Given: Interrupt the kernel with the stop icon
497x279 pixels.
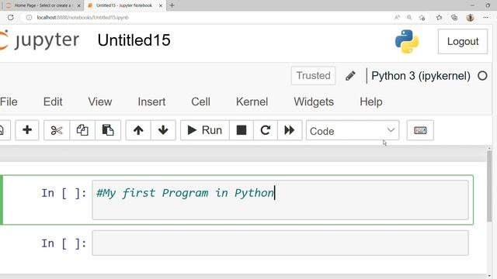Looking at the screenshot, I should click(242, 130).
